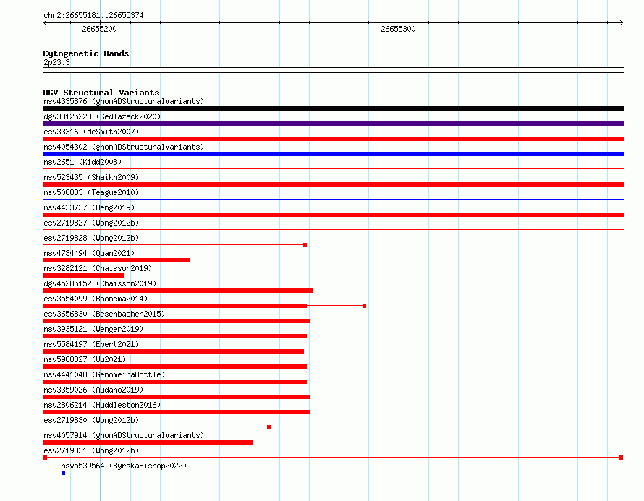Select the red esv33316 variant bar
This screenshot has height=501, width=644.
333,139
